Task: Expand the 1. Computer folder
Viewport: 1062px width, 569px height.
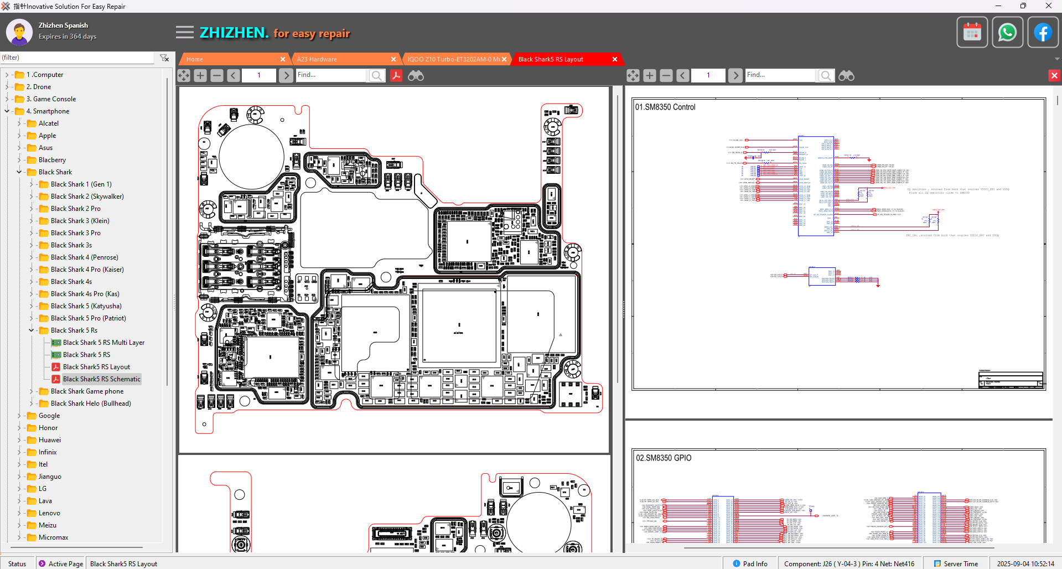Action: coord(7,75)
